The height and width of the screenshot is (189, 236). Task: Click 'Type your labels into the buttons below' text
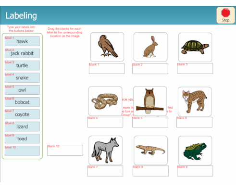pyautogui.click(x=21, y=29)
